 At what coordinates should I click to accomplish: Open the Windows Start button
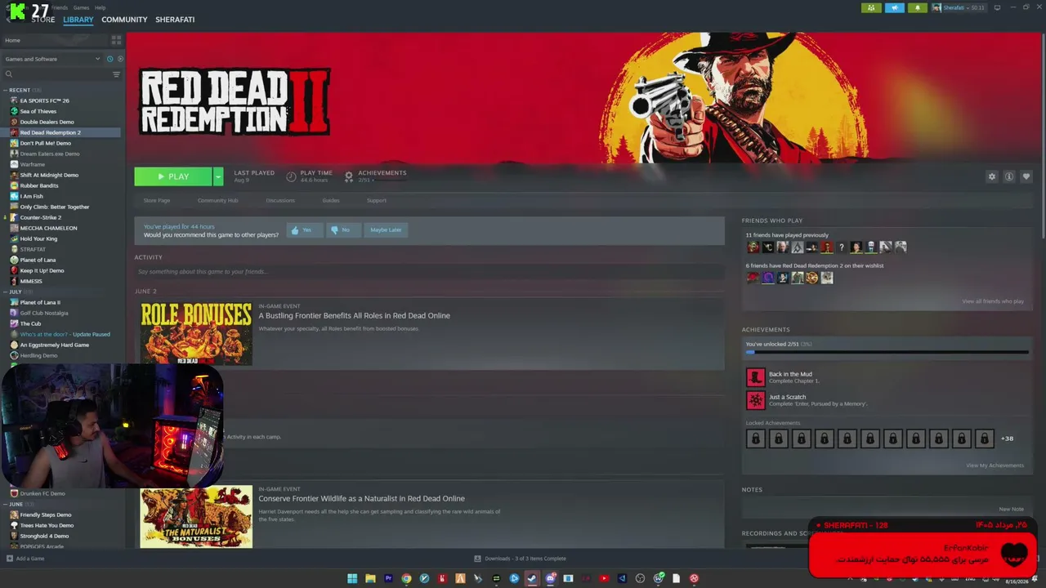[x=352, y=579]
